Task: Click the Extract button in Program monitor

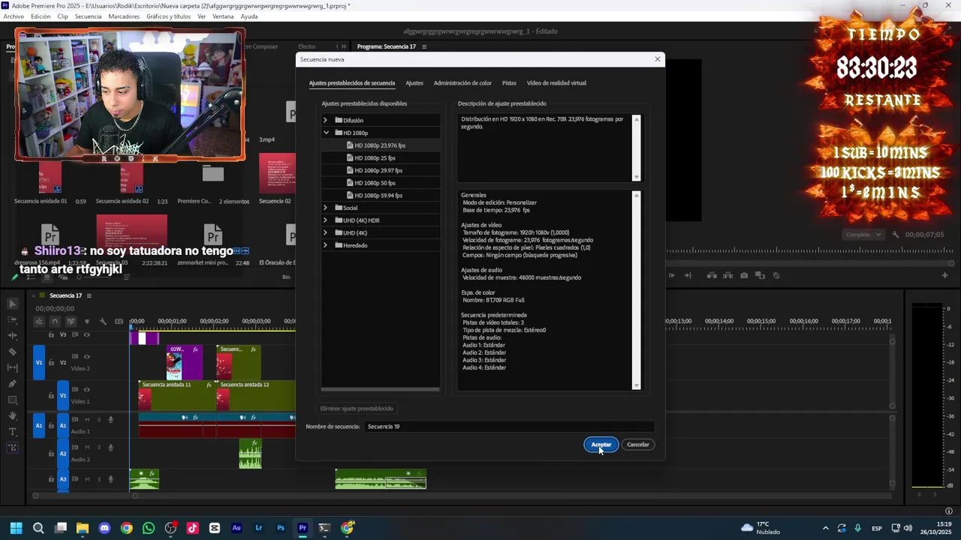Action: (x=728, y=275)
